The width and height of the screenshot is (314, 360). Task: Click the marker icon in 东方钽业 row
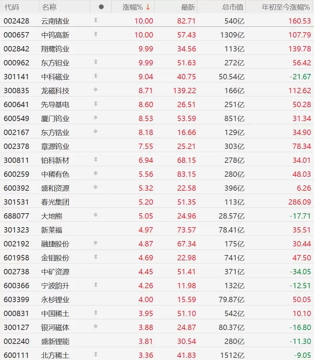click(96, 62)
